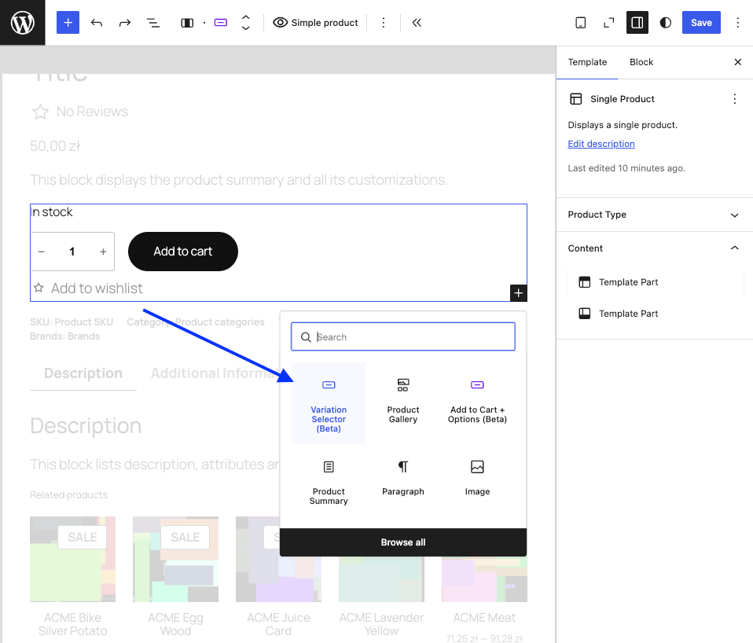Decrease quantity with the minus button

[x=42, y=252]
